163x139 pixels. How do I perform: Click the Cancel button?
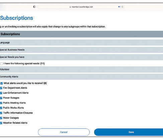click(64, 132)
